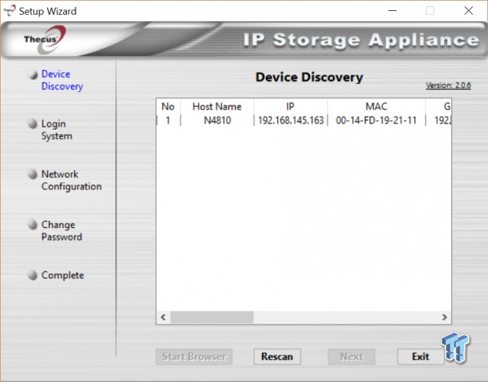Click the Thecus logo in banner
The image size is (488, 382).
(x=46, y=39)
